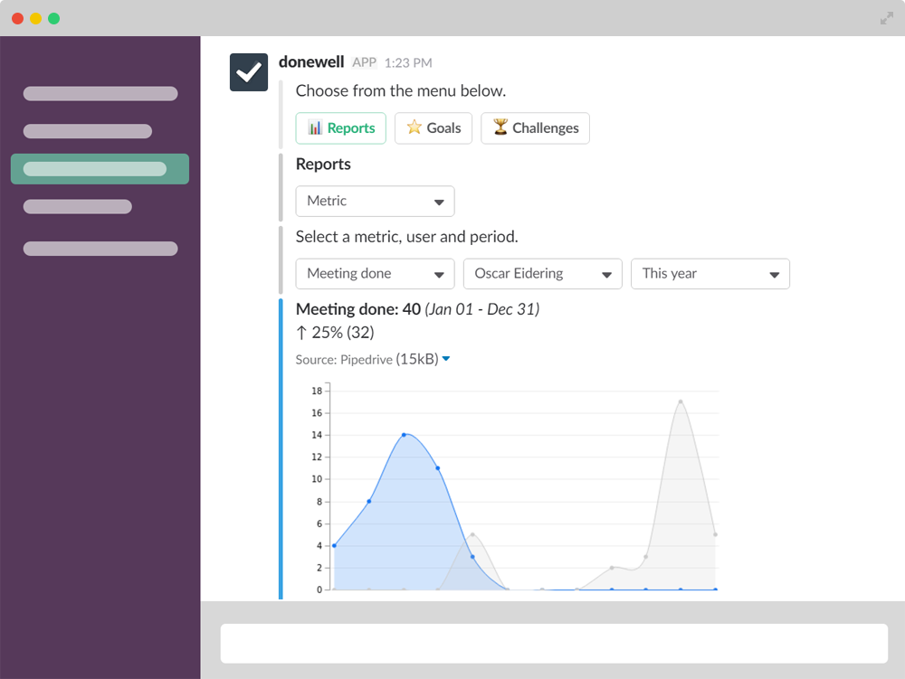905x679 pixels.
Task: Expand the Pipedrive source attachment arrow
Action: [x=445, y=360]
